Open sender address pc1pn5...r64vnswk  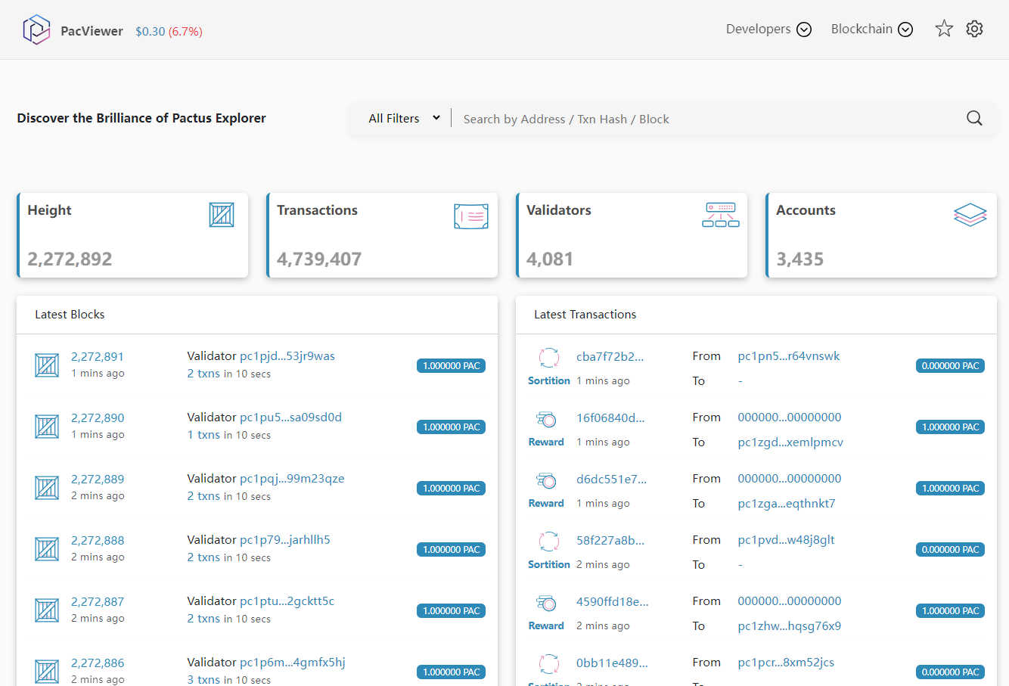(x=789, y=355)
